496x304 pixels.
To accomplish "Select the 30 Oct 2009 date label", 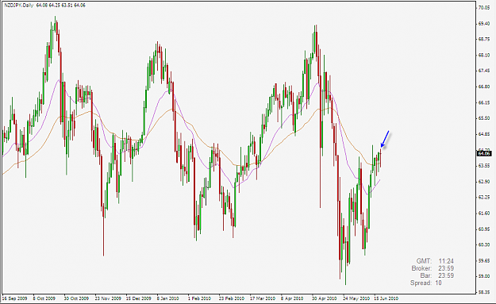I will [76, 298].
